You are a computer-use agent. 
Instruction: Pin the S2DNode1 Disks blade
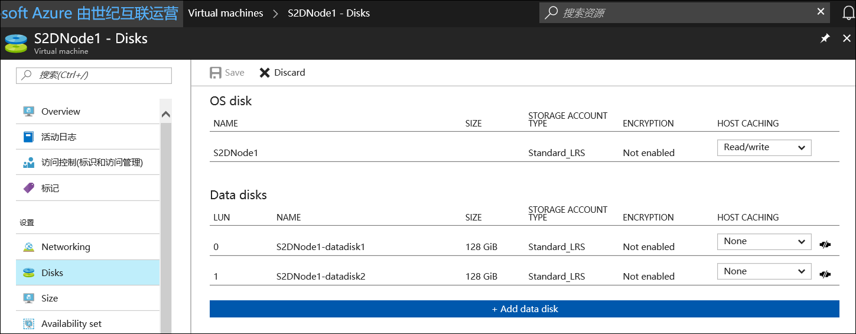[825, 38]
